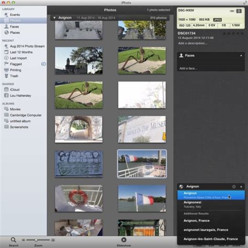
Task: Click the Add a description field
Action: pos(193,43)
